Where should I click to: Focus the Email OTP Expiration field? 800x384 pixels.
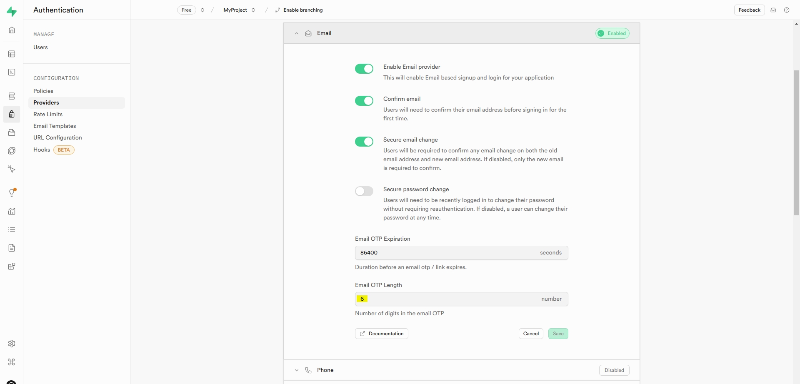(446, 253)
